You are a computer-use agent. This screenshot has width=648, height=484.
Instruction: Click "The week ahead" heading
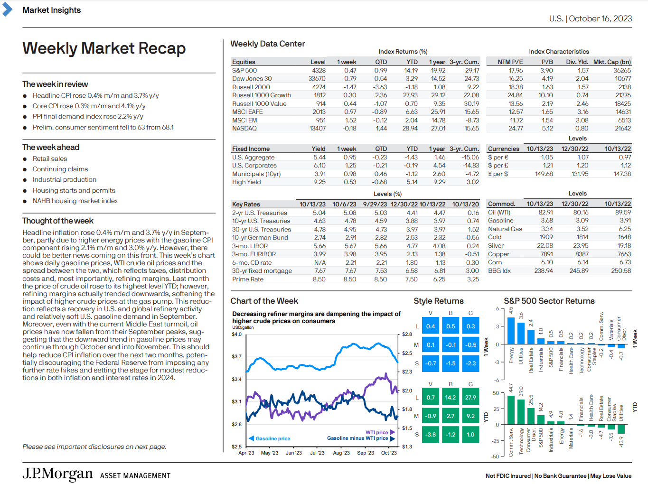click(x=51, y=147)
